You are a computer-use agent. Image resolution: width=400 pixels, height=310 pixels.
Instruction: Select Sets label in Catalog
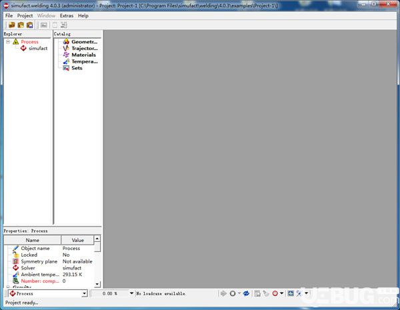pyautogui.click(x=77, y=68)
